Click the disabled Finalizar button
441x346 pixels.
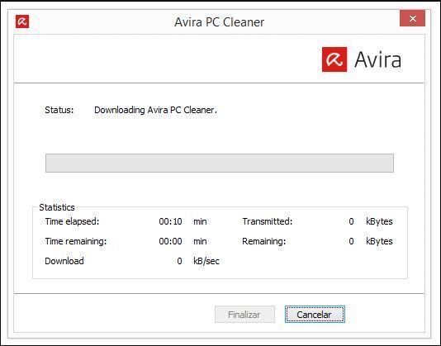(x=244, y=315)
